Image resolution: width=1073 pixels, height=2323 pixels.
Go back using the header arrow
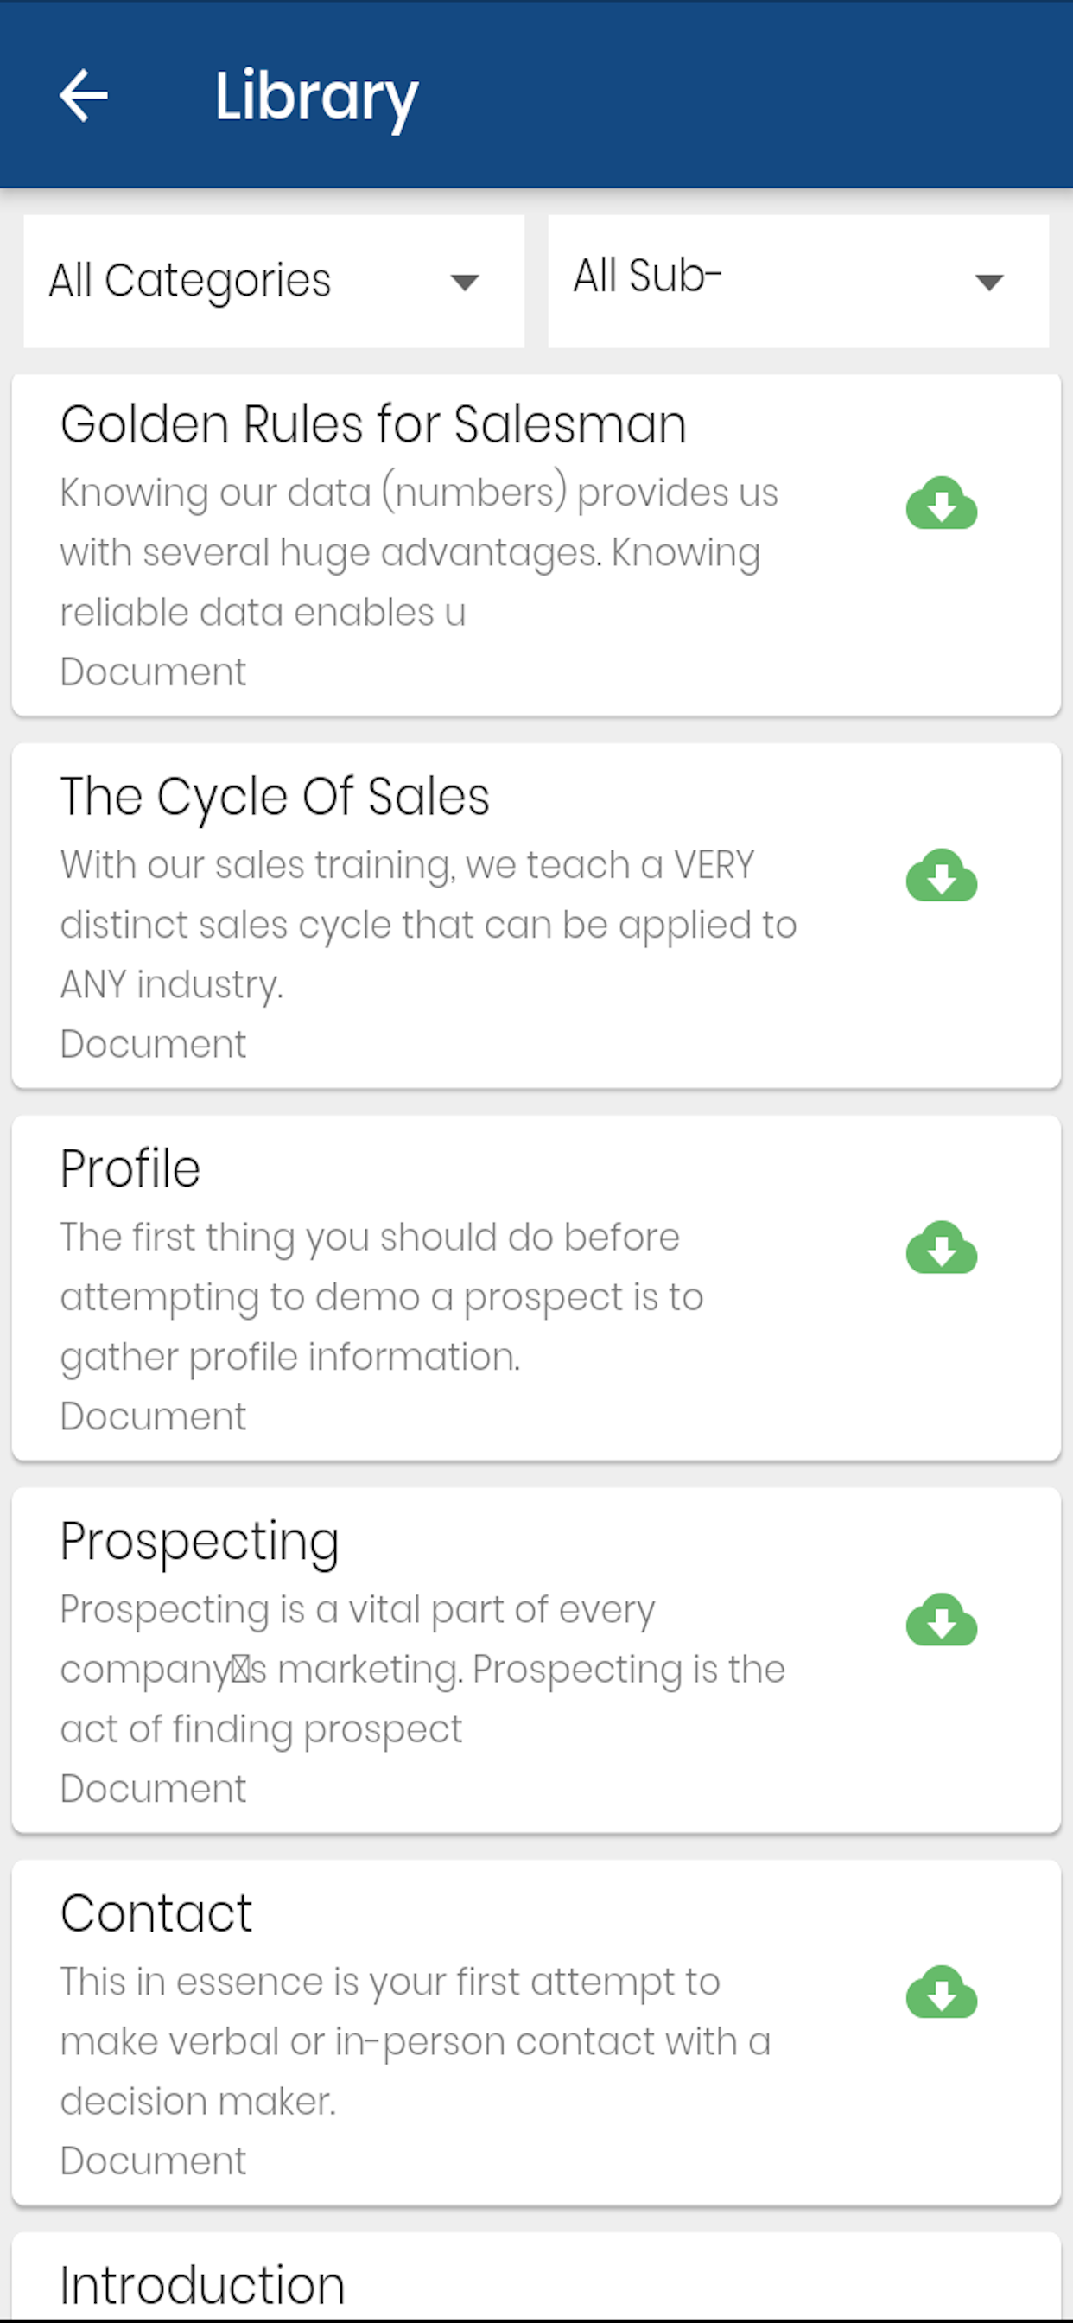[x=84, y=95]
